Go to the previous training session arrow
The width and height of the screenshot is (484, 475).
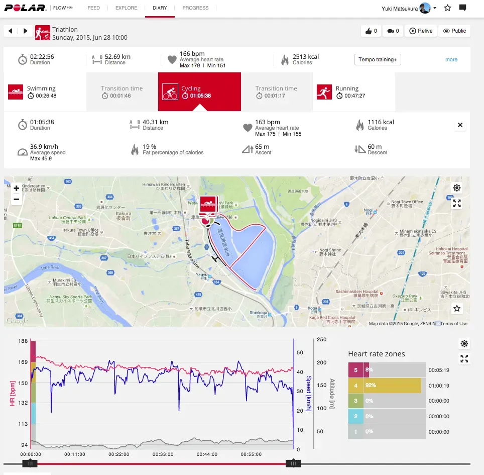(x=11, y=31)
